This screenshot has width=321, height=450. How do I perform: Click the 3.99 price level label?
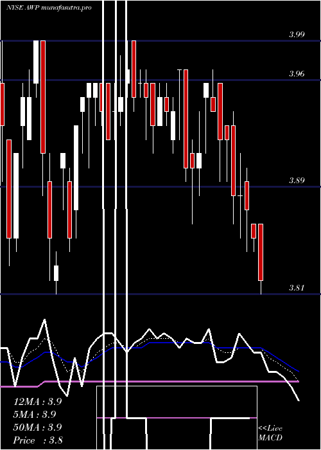point(297,35)
